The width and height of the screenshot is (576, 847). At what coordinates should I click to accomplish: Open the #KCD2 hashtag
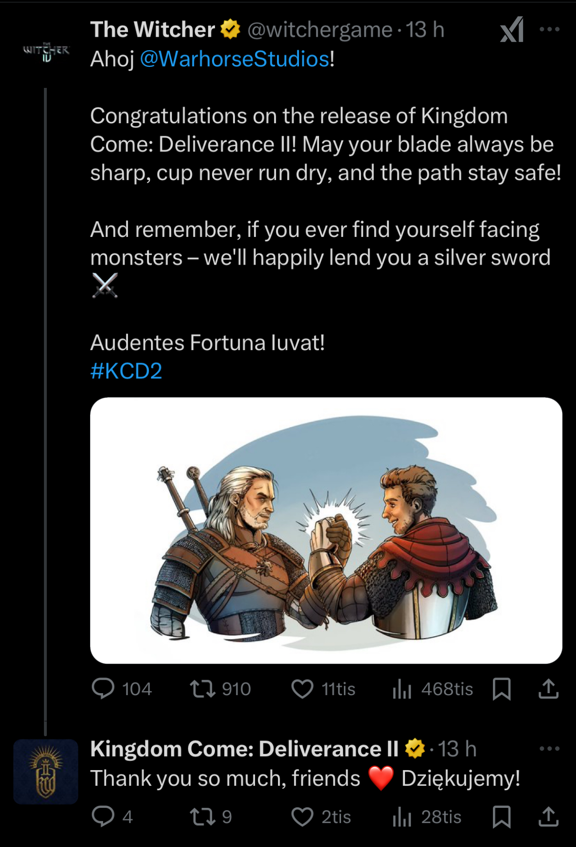(126, 371)
